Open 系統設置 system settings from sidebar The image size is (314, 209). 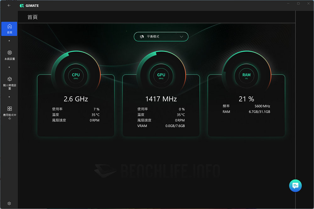point(9,54)
